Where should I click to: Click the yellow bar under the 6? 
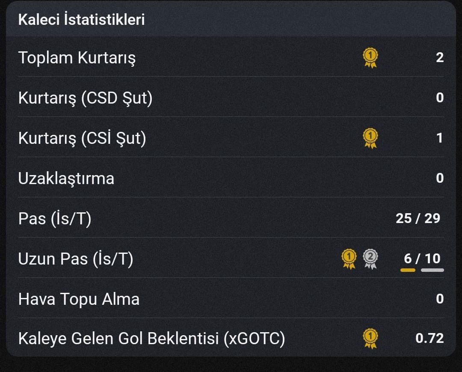pos(408,270)
